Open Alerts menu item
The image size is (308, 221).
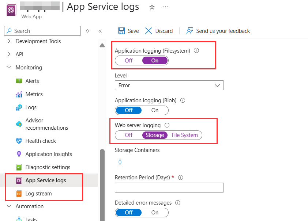pyautogui.click(x=32, y=81)
